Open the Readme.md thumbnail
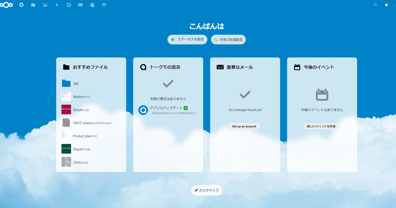Viewport: 396px width, 208px height. 66,96
